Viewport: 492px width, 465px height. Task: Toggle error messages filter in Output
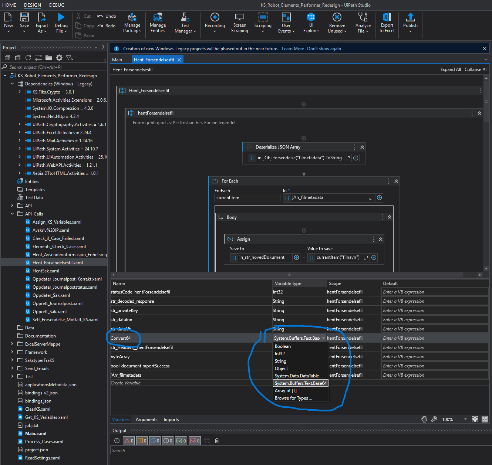tap(129, 441)
